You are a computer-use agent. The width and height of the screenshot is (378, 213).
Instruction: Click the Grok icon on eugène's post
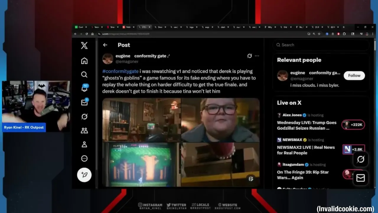[250, 56]
